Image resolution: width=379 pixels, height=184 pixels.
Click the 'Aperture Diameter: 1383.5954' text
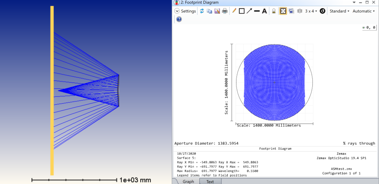(206, 143)
